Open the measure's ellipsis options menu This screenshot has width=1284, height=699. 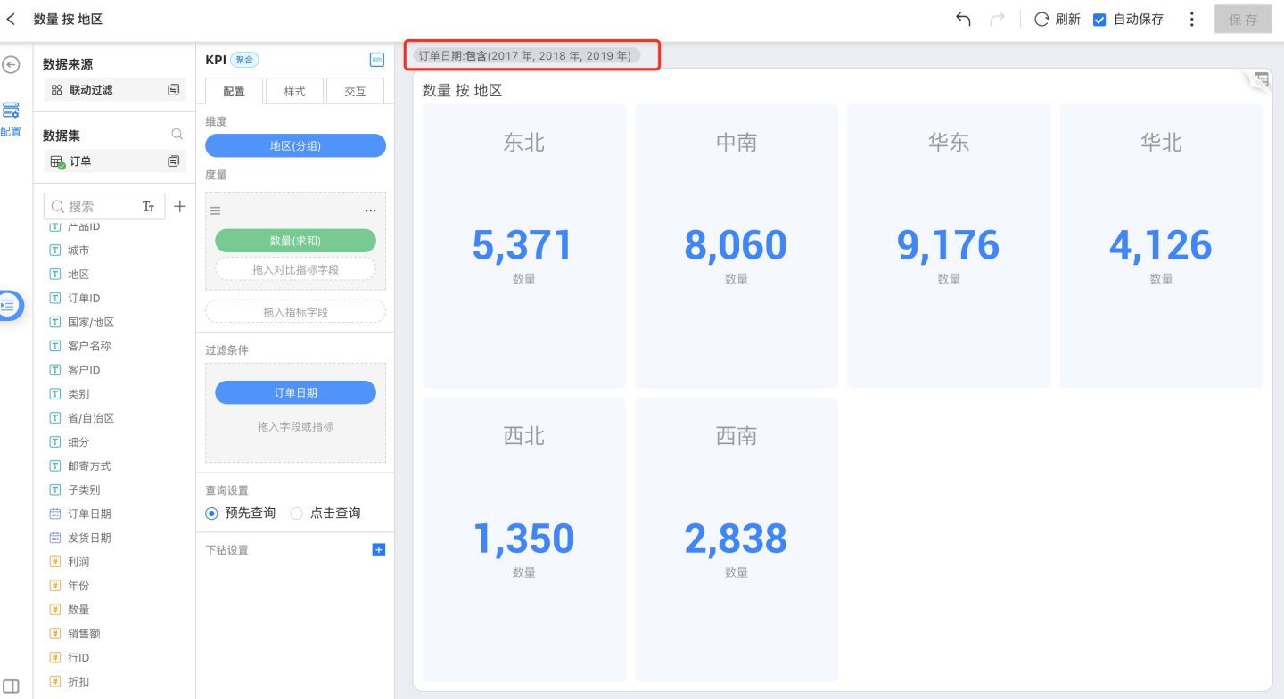371,210
